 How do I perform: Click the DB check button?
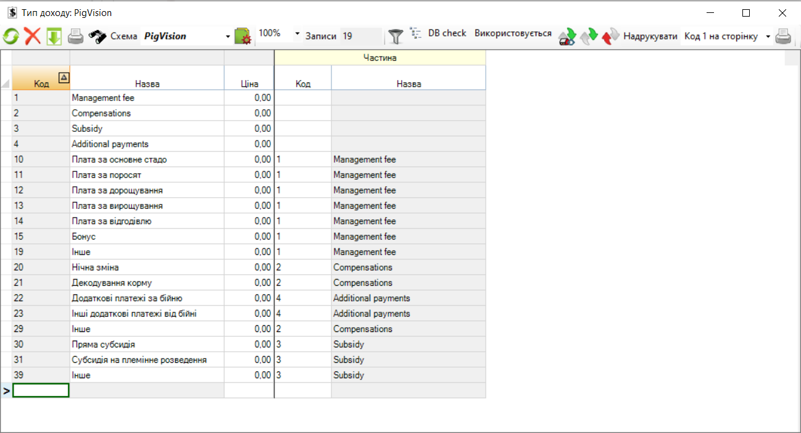(447, 33)
